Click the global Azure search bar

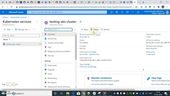(67, 12)
